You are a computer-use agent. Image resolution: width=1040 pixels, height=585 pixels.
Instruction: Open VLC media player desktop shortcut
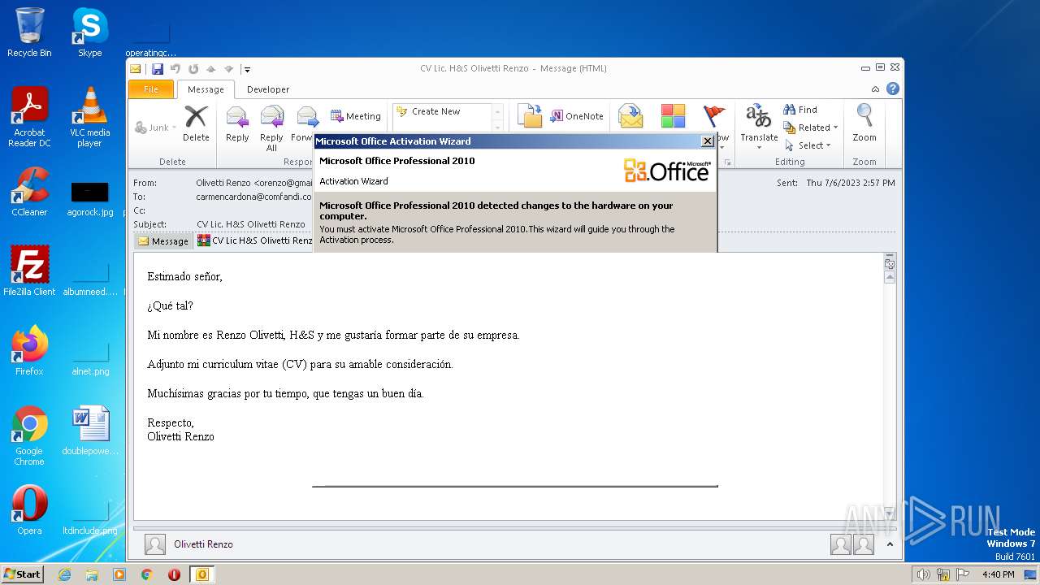[89, 117]
